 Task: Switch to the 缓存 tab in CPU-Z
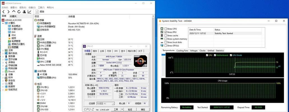click(95, 51)
